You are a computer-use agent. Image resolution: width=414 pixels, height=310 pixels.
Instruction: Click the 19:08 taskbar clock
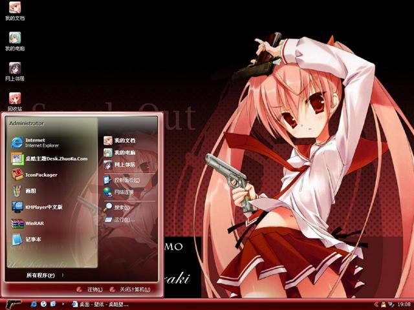click(x=404, y=304)
